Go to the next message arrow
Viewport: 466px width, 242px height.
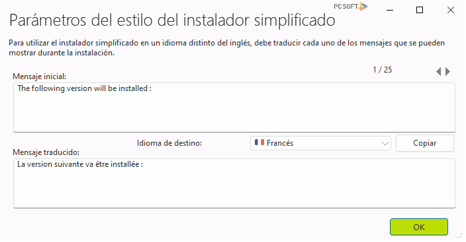(448, 71)
